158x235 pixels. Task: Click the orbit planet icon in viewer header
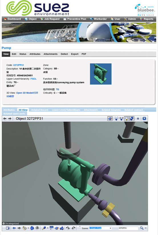click(x=110, y=119)
